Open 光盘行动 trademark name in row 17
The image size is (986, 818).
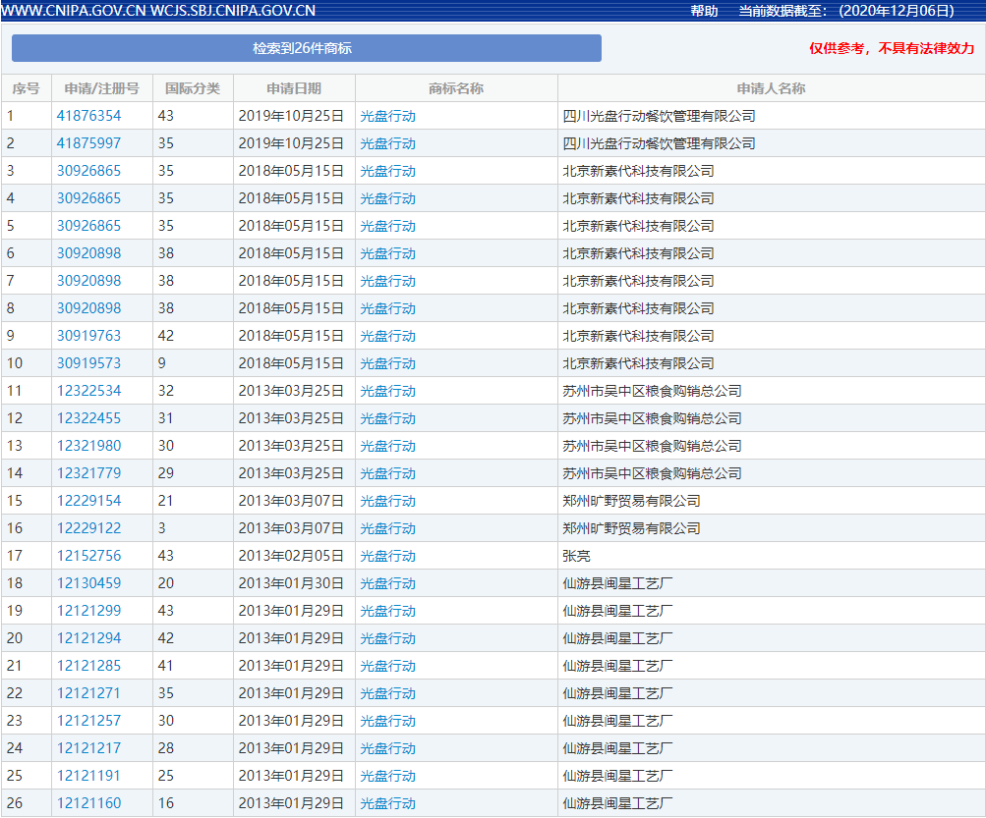coord(387,556)
